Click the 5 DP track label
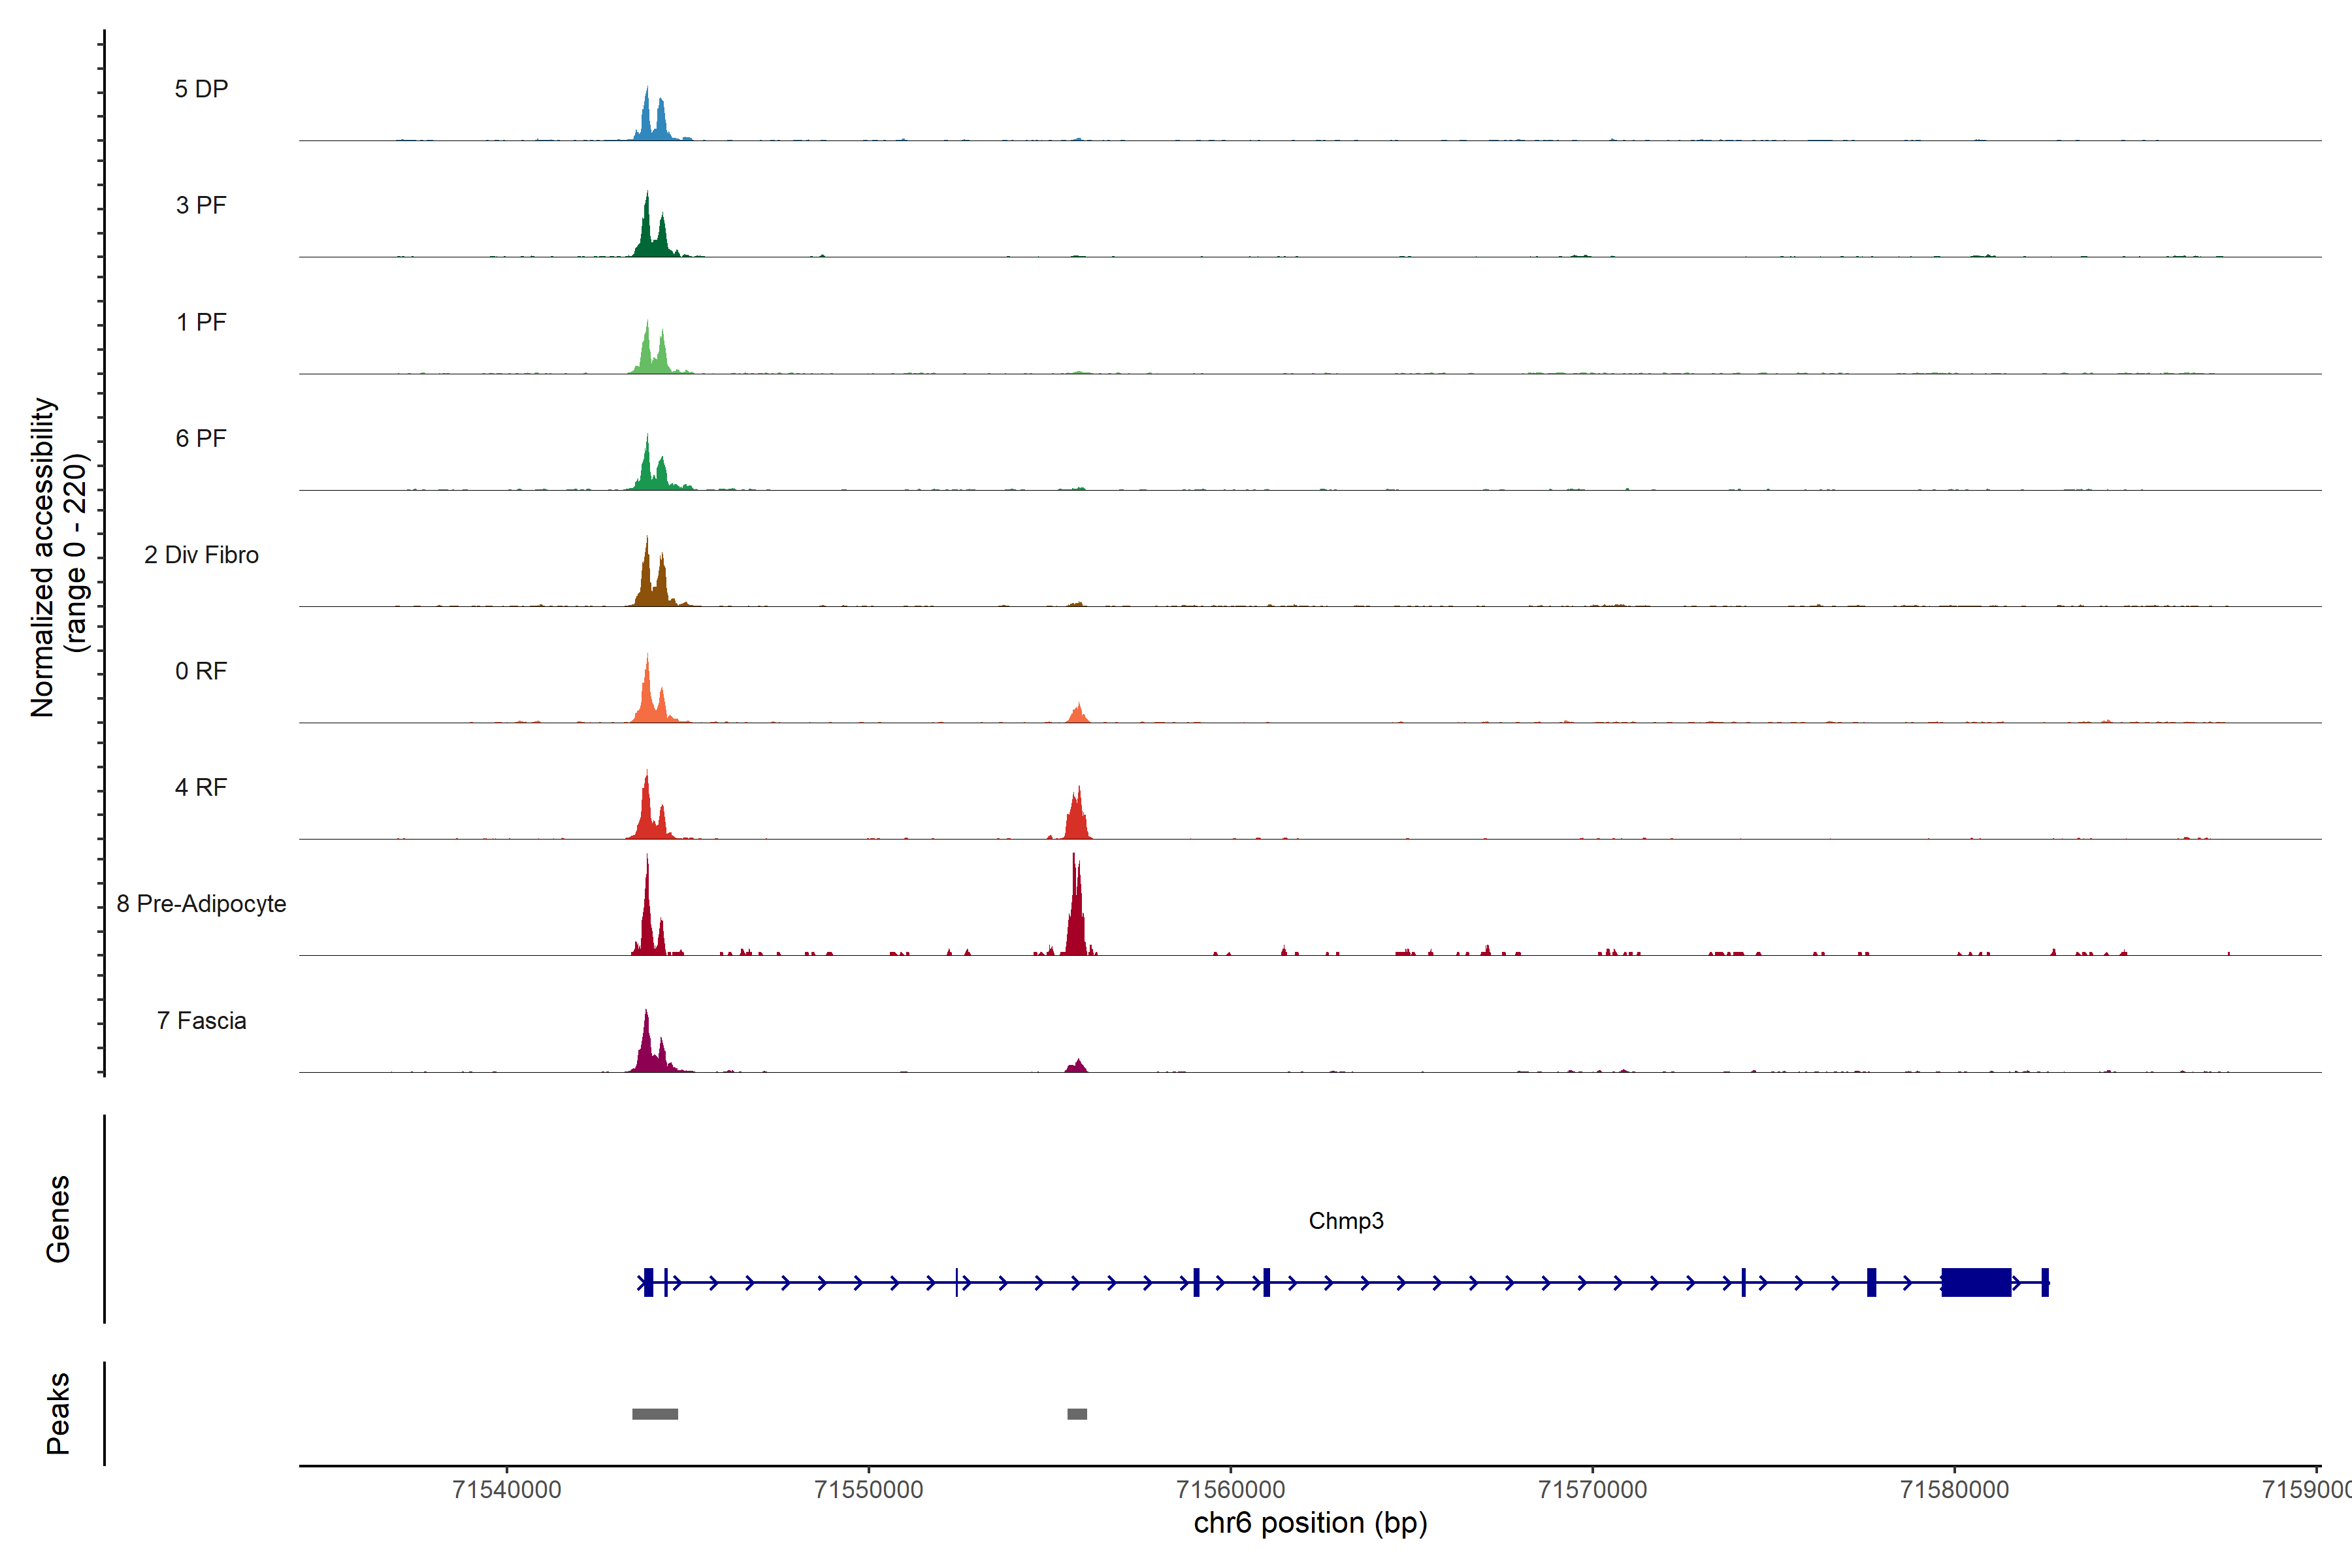Image resolution: width=2352 pixels, height=1568 pixels. coord(201,89)
